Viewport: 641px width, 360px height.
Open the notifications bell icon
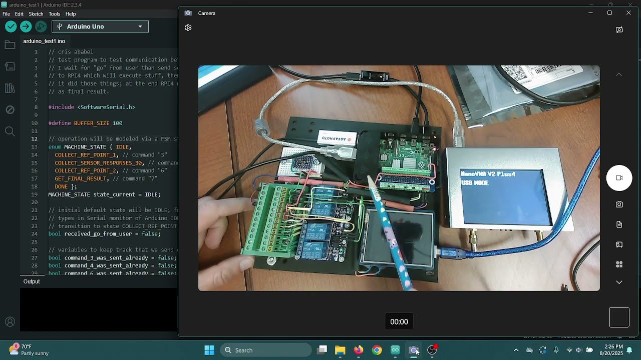(629, 350)
